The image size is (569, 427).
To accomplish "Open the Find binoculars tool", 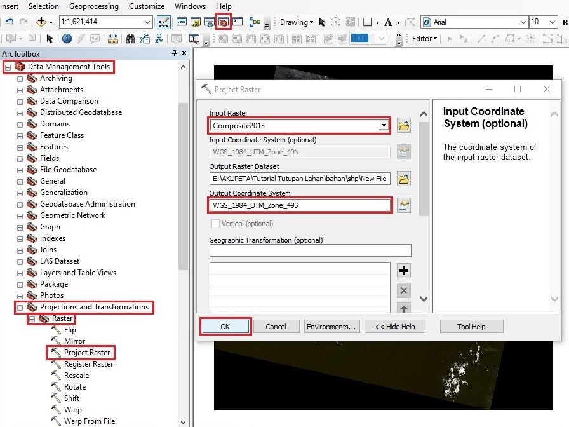I will (130, 39).
